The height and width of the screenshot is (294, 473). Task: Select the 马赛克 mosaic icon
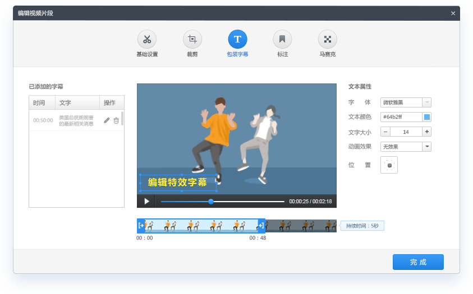[x=328, y=39]
